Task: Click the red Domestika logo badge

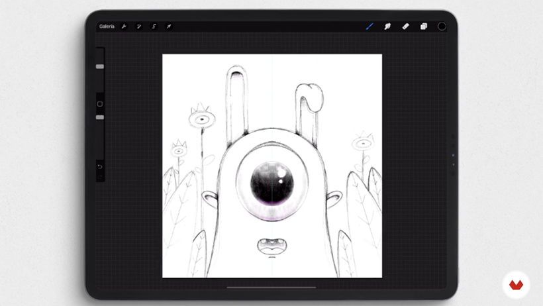Action: [x=516, y=285]
